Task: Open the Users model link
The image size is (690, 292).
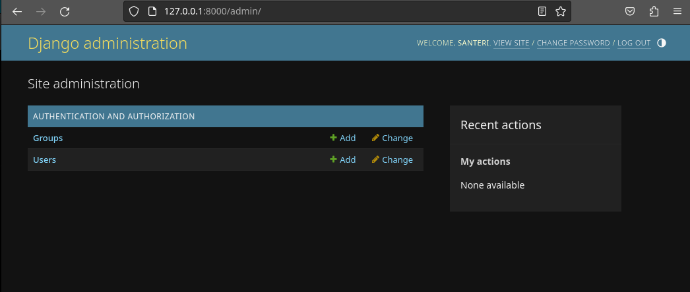Action: pyautogui.click(x=44, y=160)
